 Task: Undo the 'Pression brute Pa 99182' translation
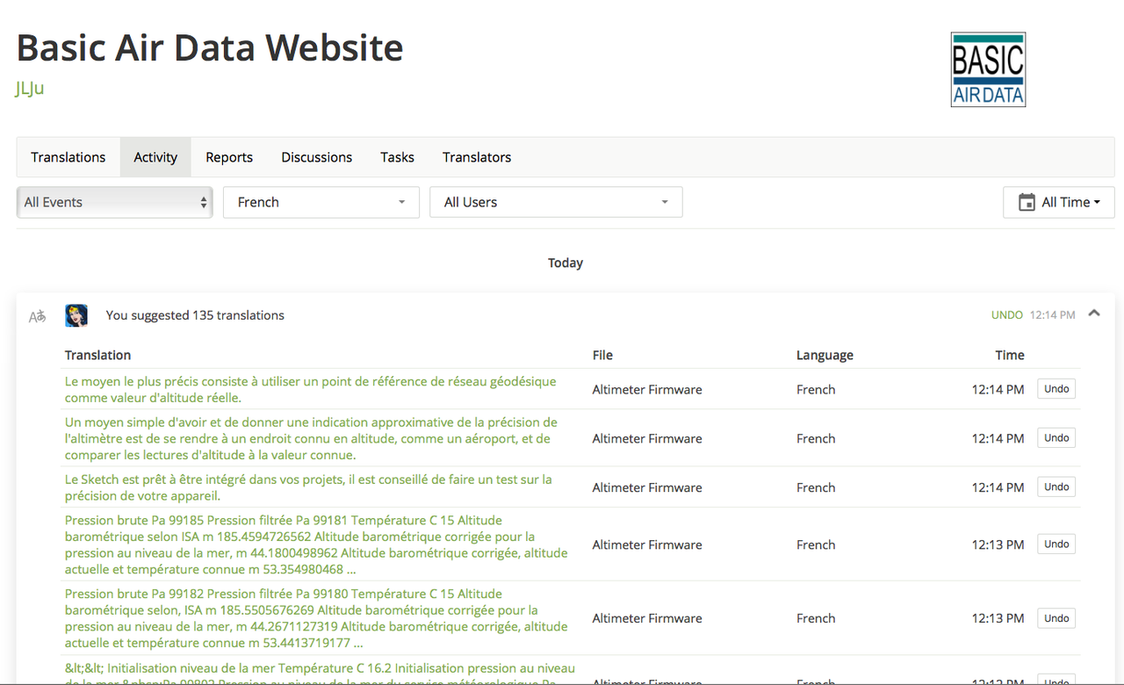pos(1056,618)
